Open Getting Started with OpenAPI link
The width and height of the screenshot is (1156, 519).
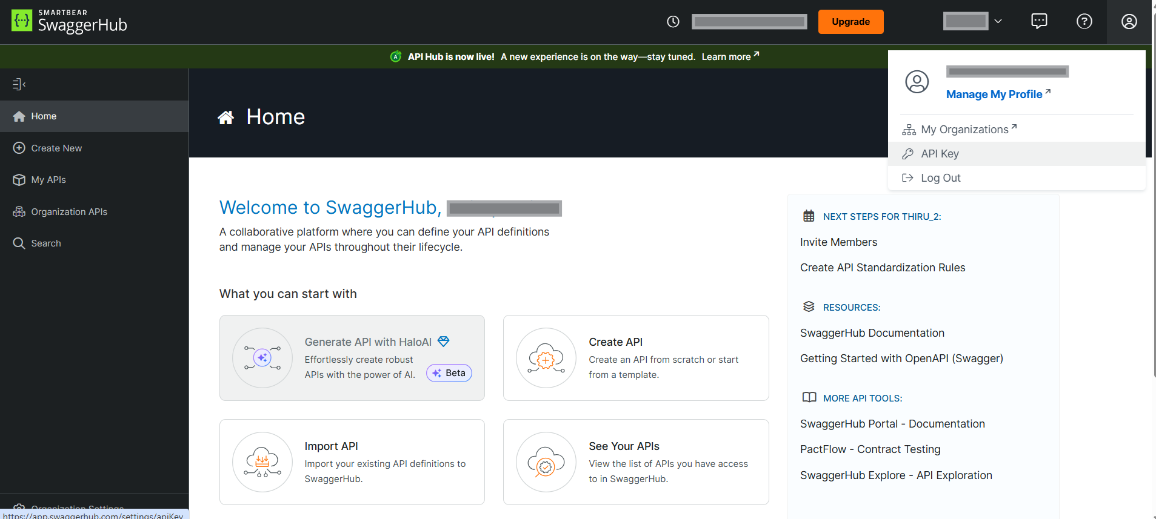901,359
